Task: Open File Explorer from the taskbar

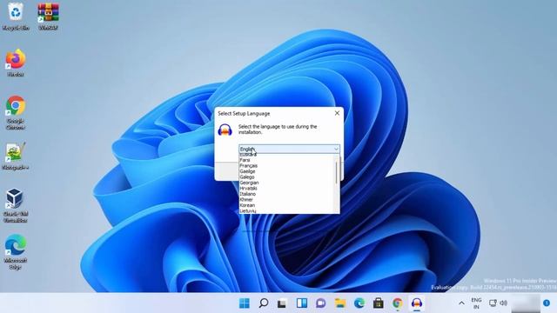Action: click(x=340, y=303)
